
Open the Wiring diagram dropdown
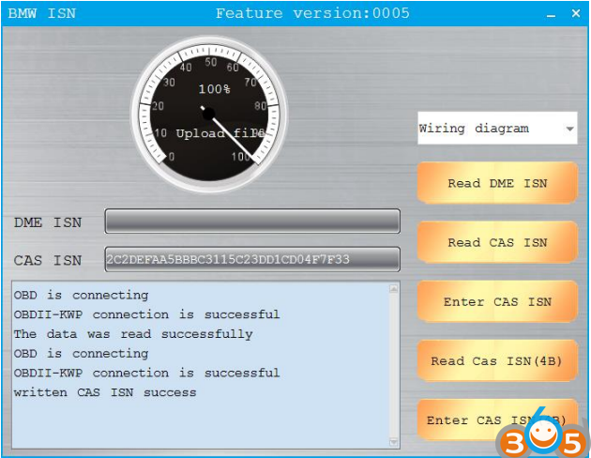497,129
